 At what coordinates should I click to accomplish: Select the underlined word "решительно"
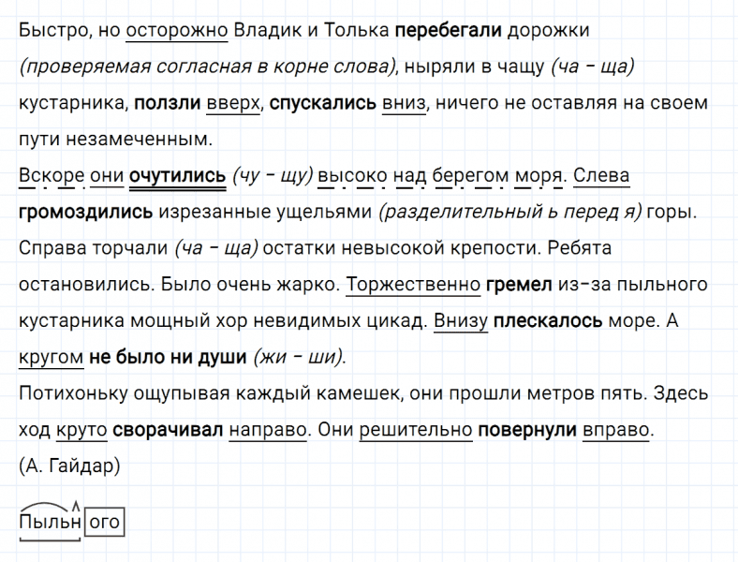tap(425, 430)
